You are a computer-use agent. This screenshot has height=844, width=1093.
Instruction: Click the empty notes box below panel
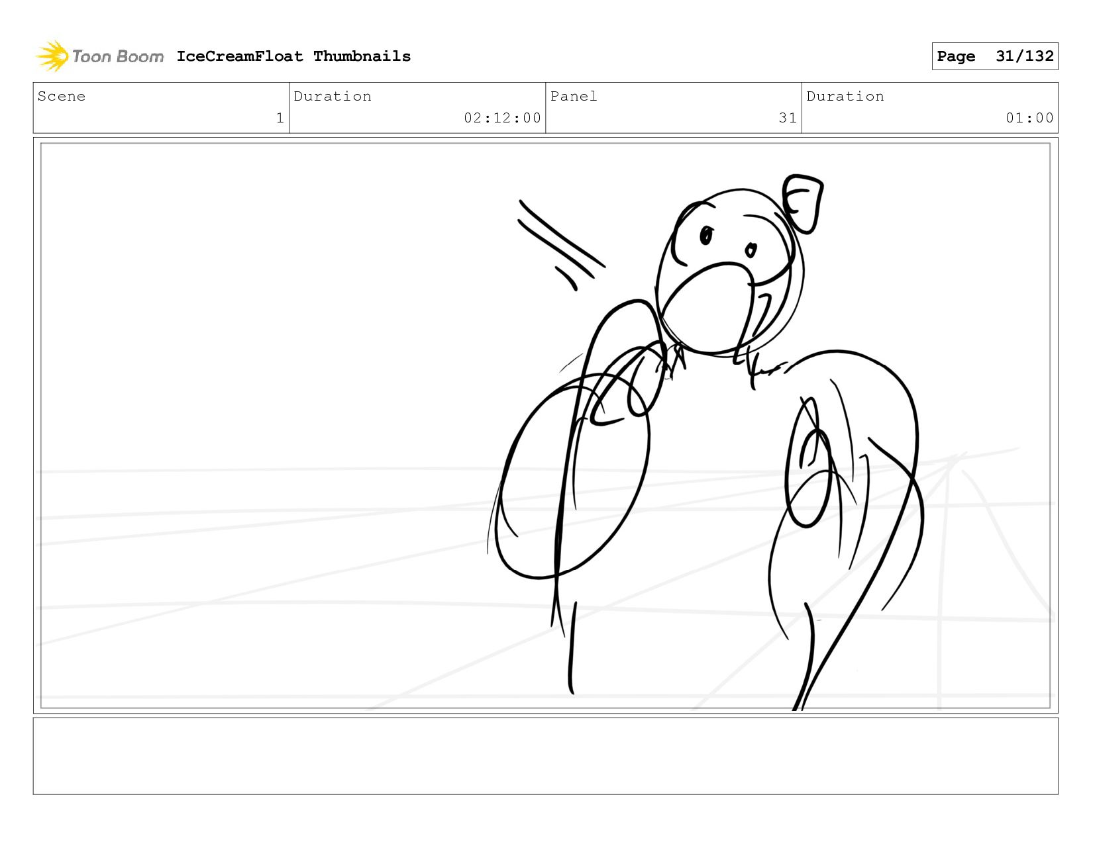[x=546, y=756]
